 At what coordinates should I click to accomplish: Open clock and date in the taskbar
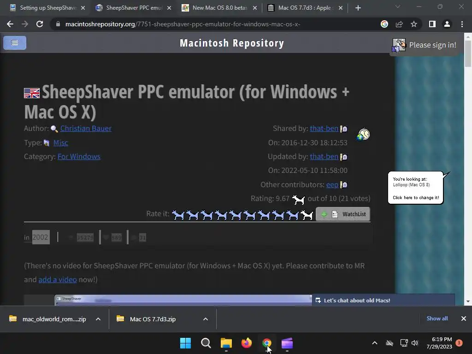[439, 343]
